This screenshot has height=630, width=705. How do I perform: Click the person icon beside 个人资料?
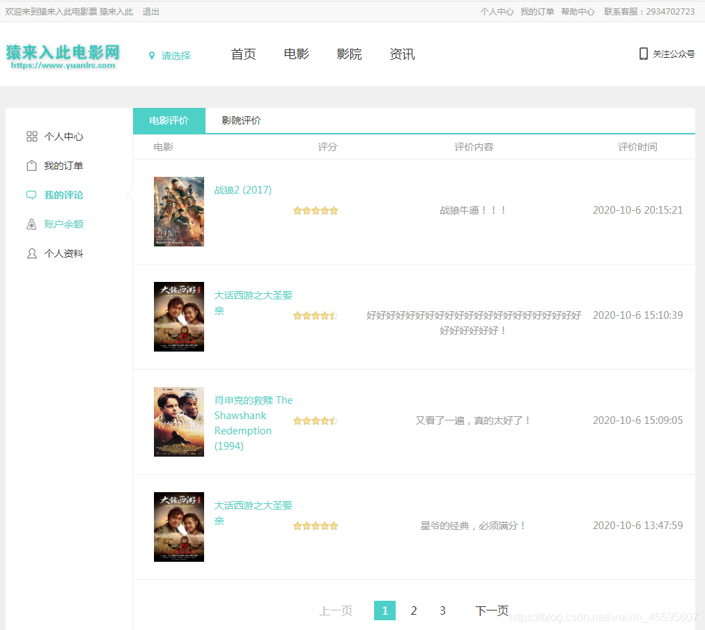tap(31, 253)
